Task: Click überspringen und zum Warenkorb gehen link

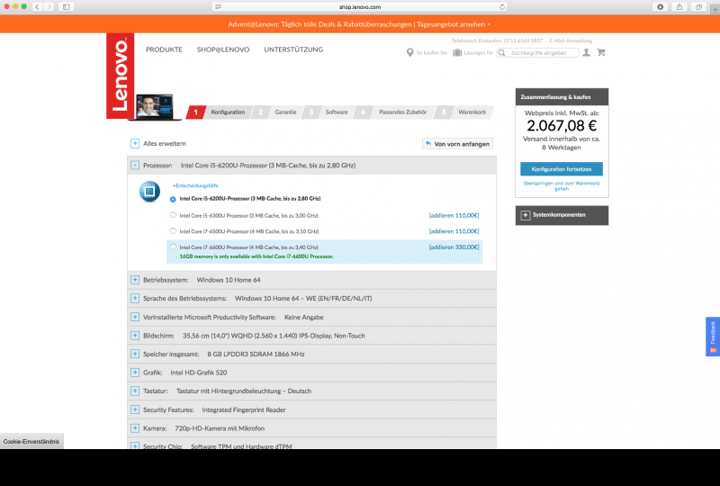Action: [562, 186]
